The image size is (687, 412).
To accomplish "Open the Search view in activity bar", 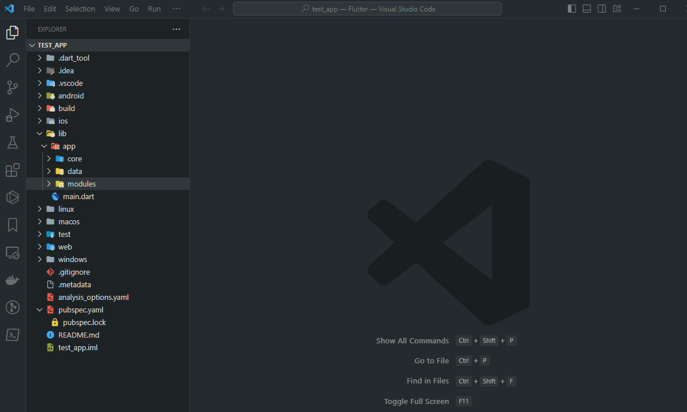I will [13, 60].
